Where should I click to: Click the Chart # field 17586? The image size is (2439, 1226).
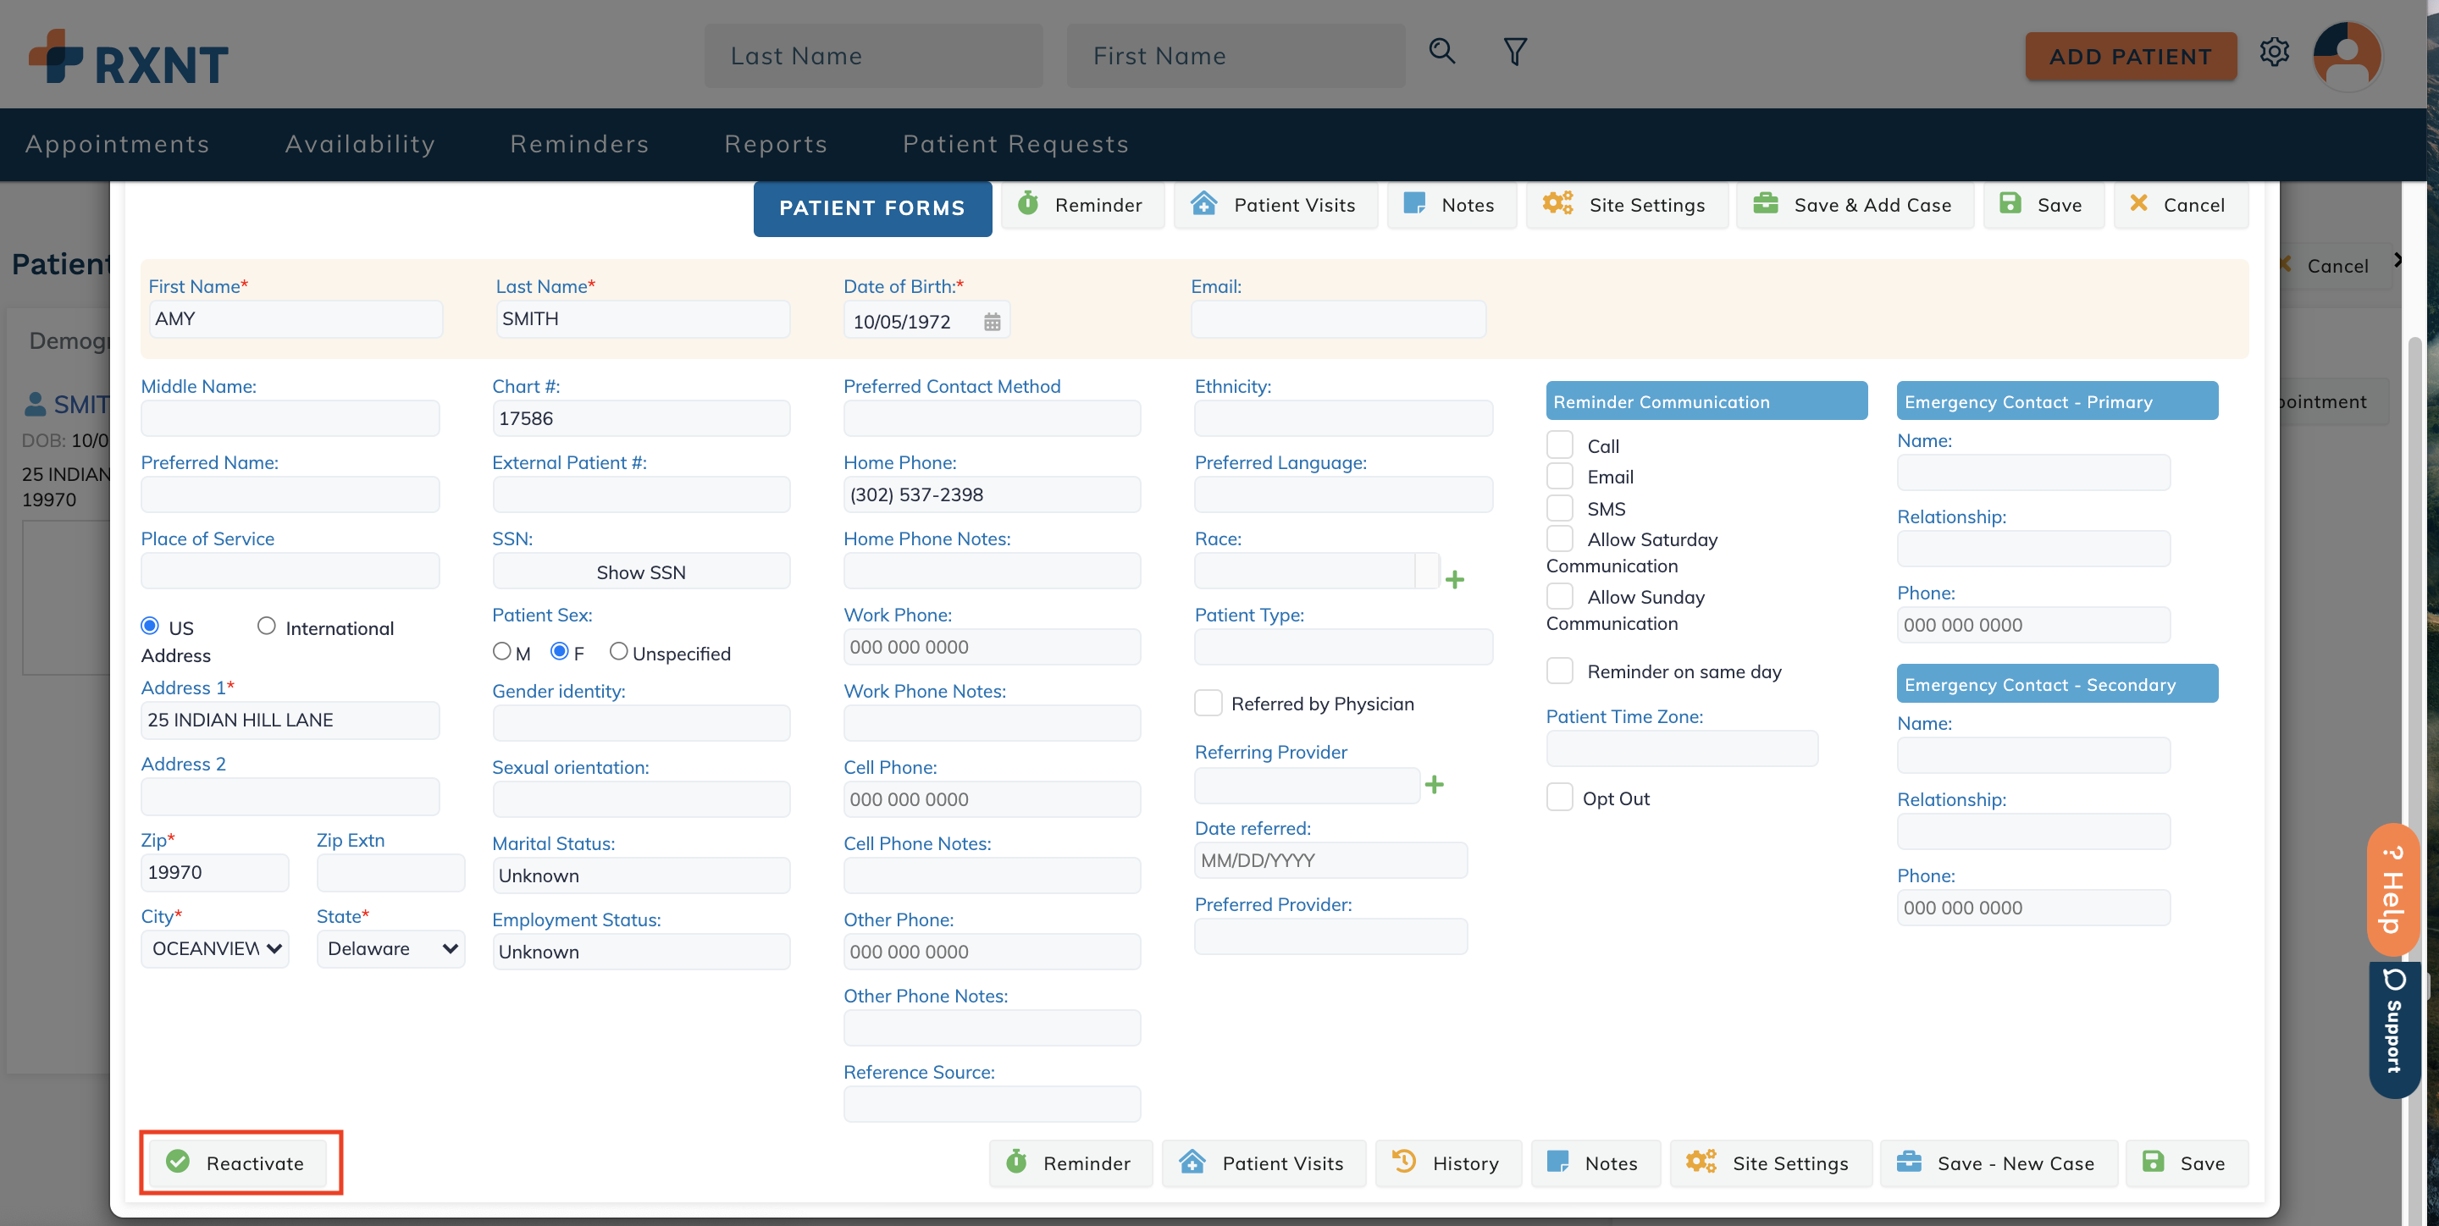pyautogui.click(x=641, y=418)
